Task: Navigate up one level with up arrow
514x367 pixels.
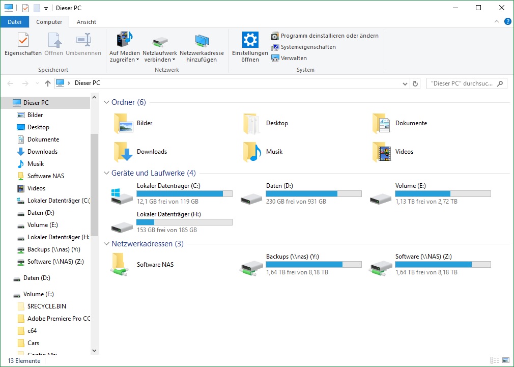Action: (x=48, y=83)
